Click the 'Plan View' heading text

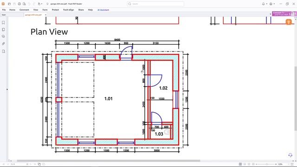pos(49,32)
